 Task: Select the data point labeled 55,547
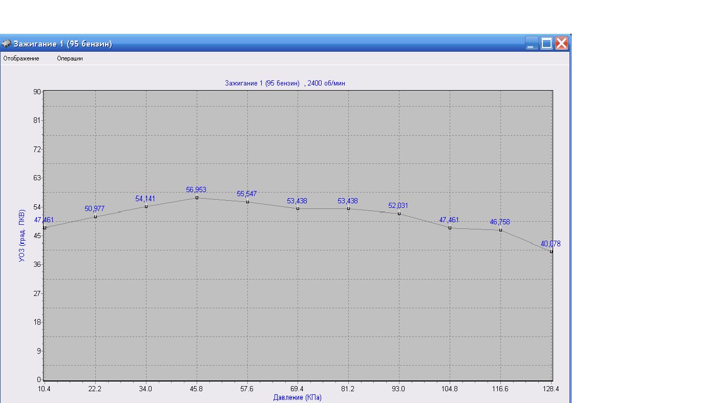click(x=247, y=202)
